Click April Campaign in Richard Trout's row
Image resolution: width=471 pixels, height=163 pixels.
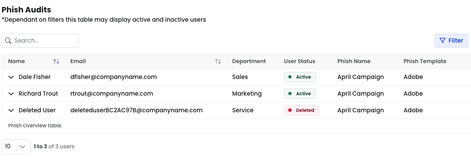361,94
